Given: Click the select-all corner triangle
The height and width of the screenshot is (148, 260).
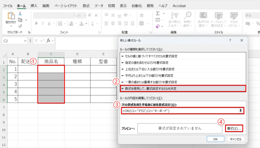Looking at the screenshot, I should click(4, 54).
